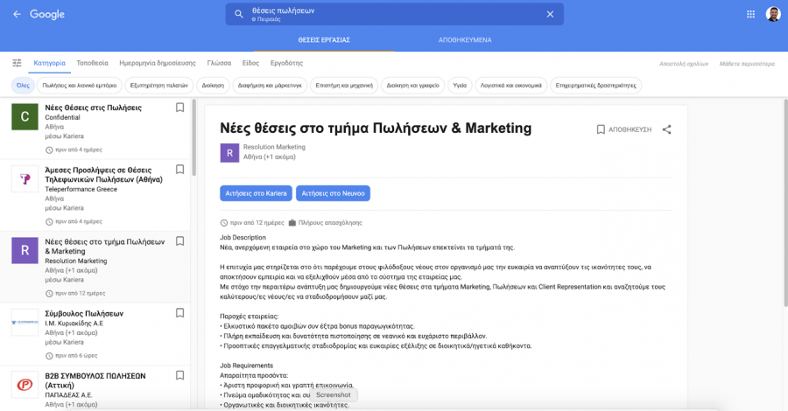This screenshot has width=788, height=411.
Task: Click the back arrow next to Google
Action: tap(17, 14)
